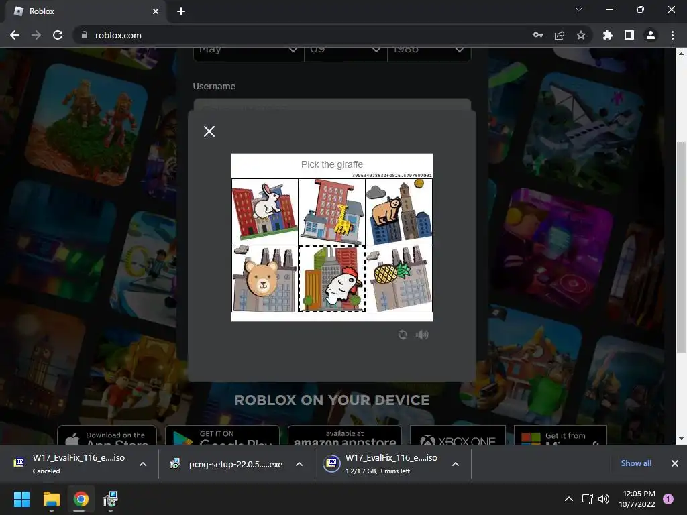
Task: Select the rabbit image tile
Action: click(x=264, y=211)
